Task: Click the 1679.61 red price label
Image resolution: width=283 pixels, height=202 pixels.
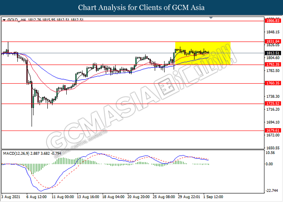Action: click(x=273, y=130)
